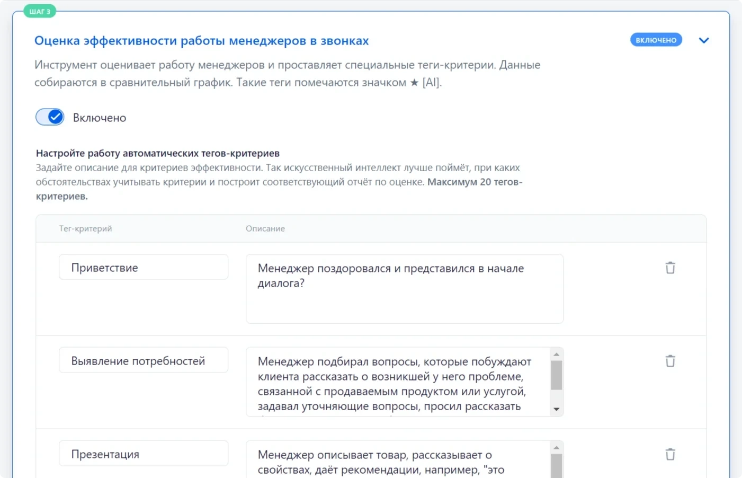
Task: Click scroll-down arrow in Выявление потребностей description
Action: click(556, 409)
